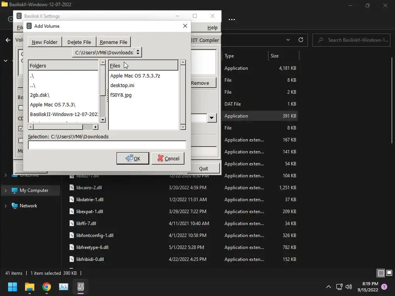Expand the address bar history dropdown in Explorer
The height and width of the screenshot is (296, 395).
coord(288,40)
